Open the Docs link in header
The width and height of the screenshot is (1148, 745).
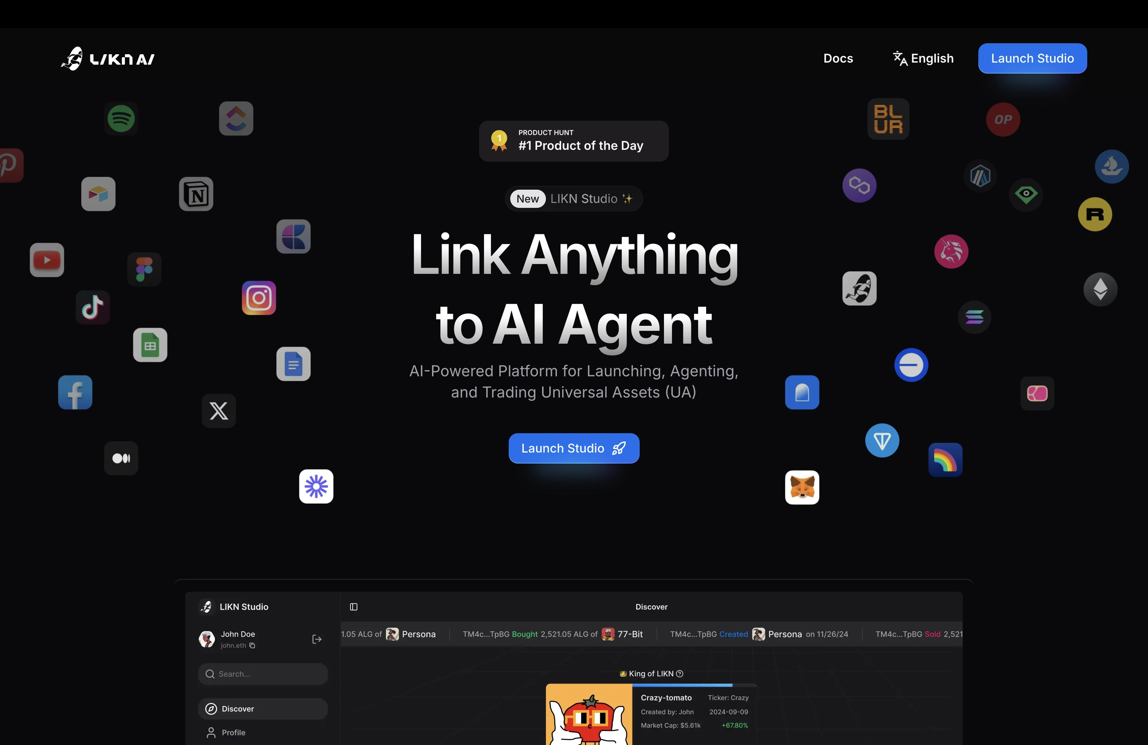point(838,58)
